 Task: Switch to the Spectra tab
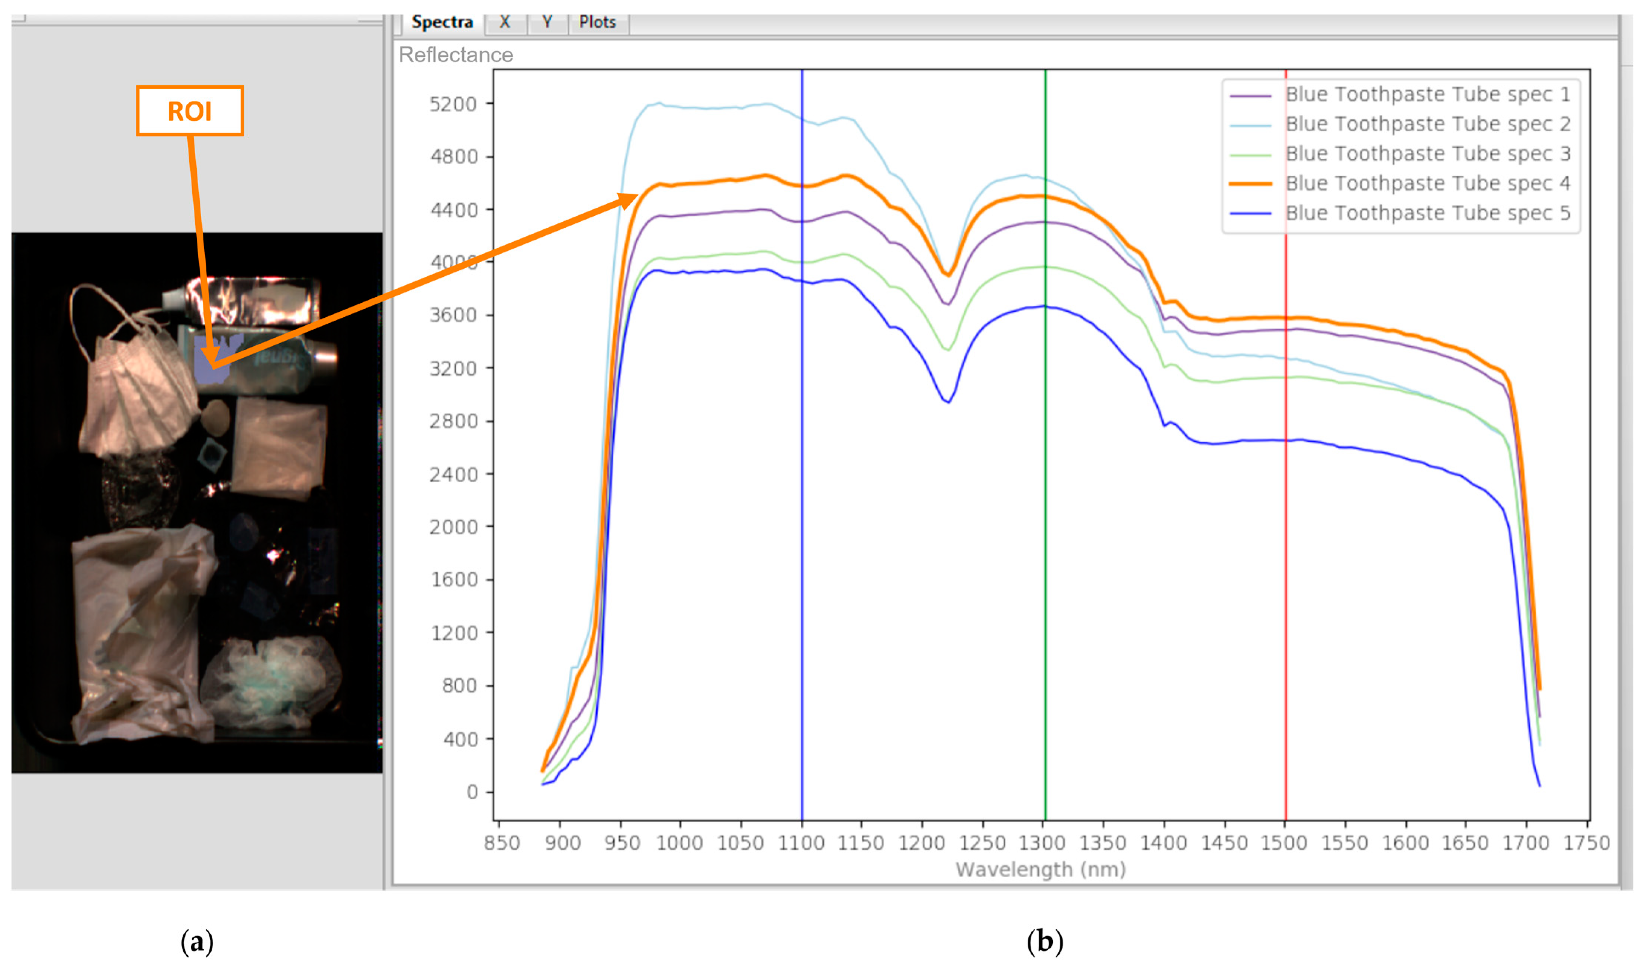[x=442, y=22]
